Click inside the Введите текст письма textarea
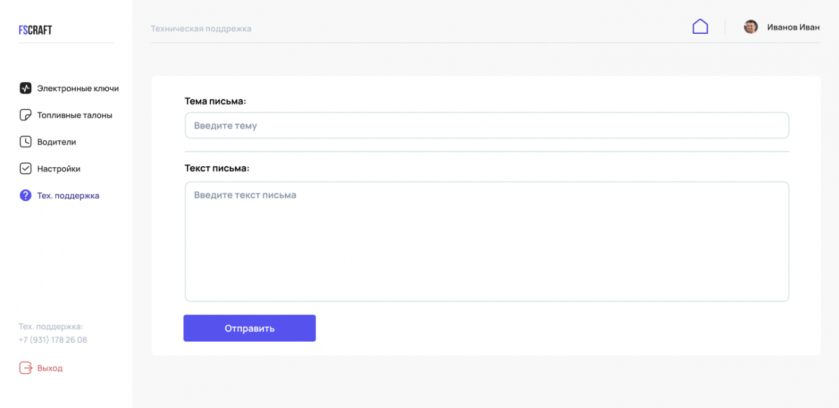 coord(486,241)
